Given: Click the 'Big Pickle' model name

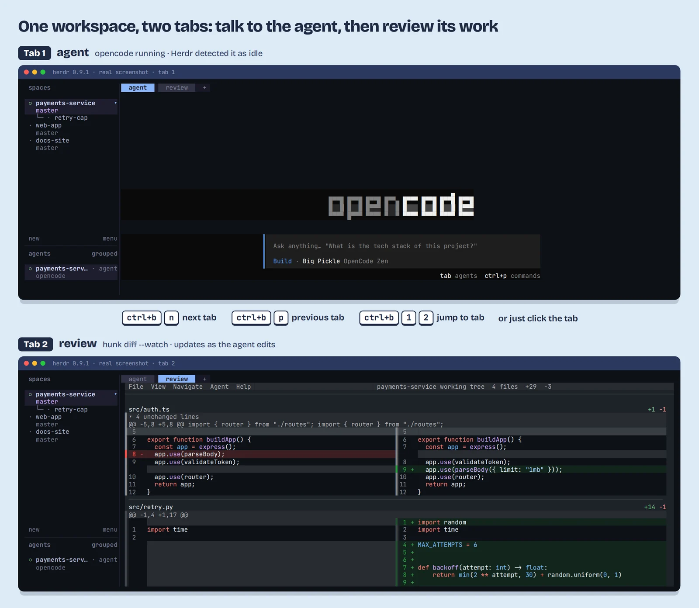Looking at the screenshot, I should [321, 261].
